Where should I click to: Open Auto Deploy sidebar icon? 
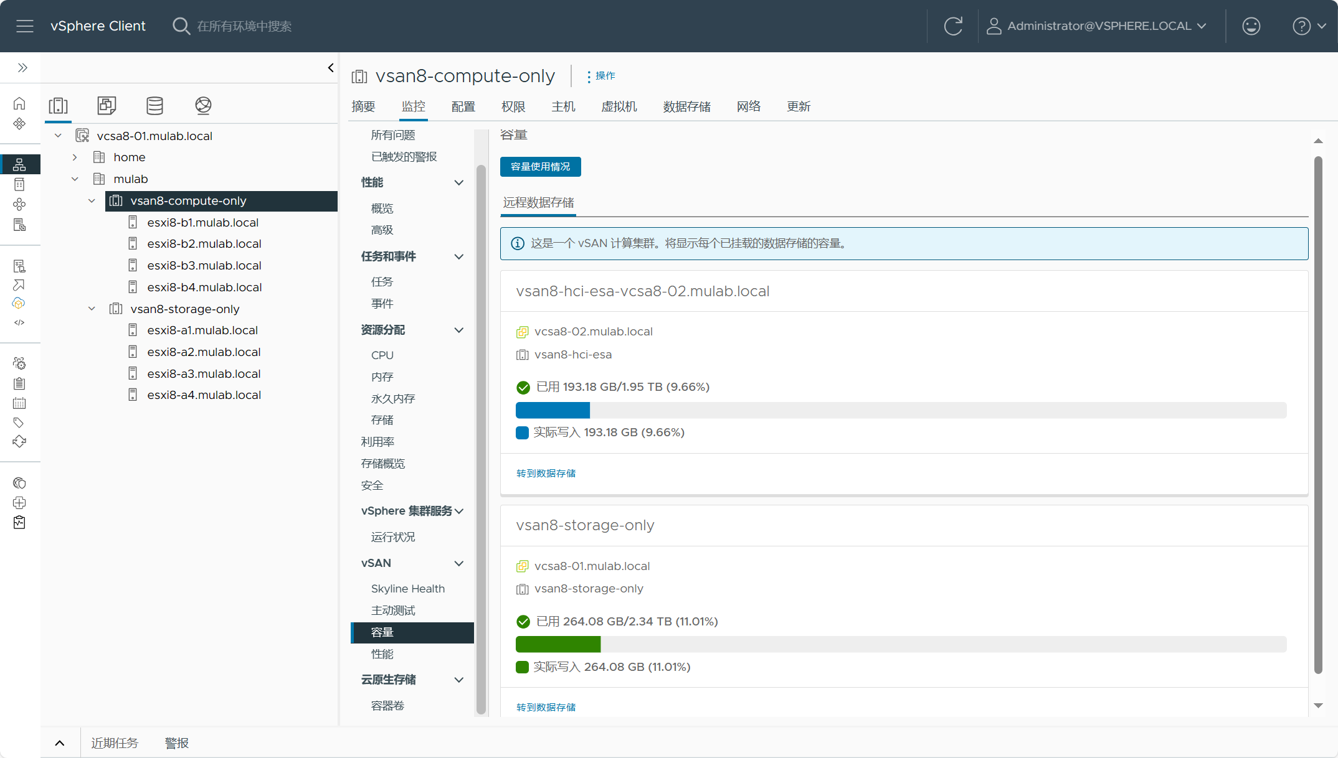(x=19, y=285)
